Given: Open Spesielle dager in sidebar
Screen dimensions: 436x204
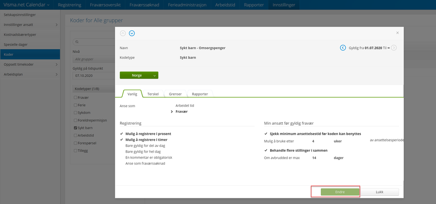Looking at the screenshot, I should coord(30,44).
